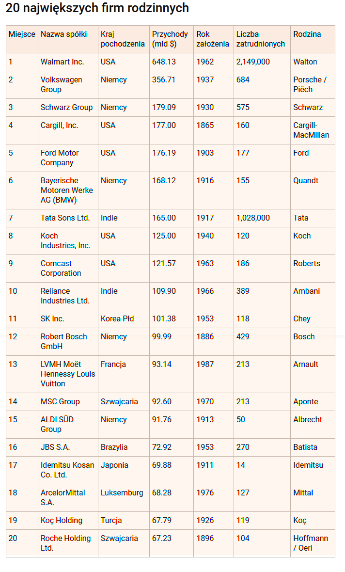Select the "Rodzina" column header
Screen dimensions: 345x572
coord(307,34)
